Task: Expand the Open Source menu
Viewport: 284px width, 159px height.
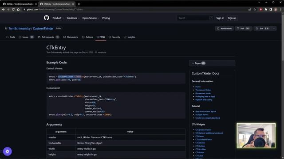Action: click(91, 18)
